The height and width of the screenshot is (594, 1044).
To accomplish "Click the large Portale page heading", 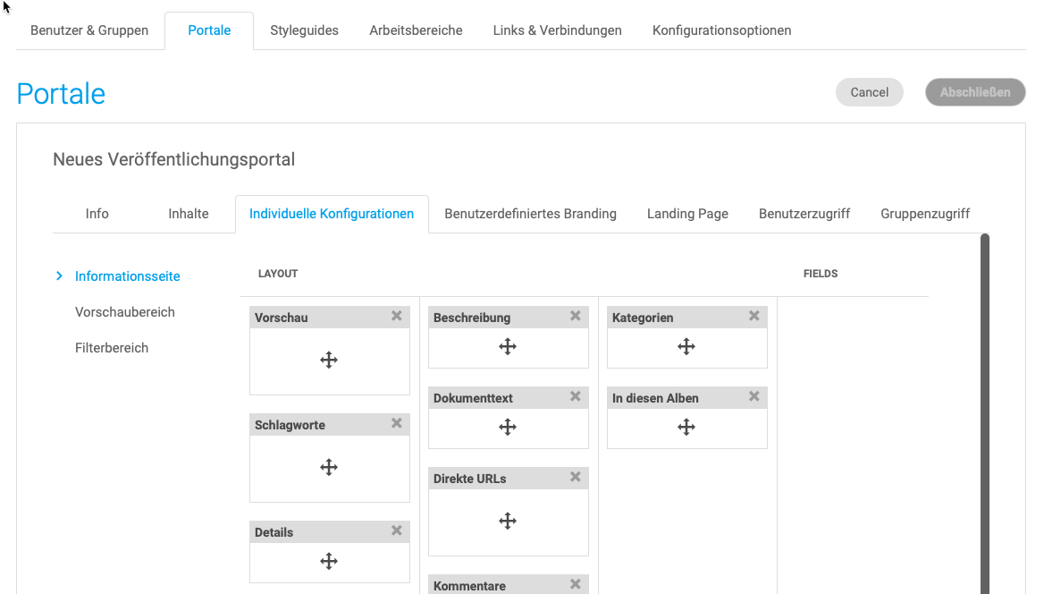I will tap(61, 94).
